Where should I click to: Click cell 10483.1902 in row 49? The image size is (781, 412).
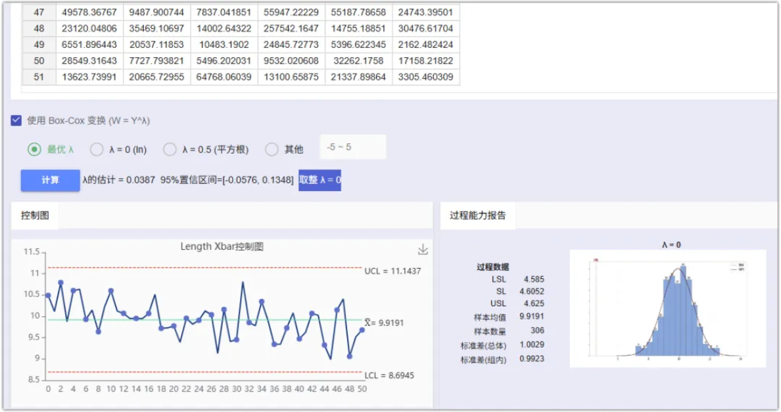click(x=224, y=45)
